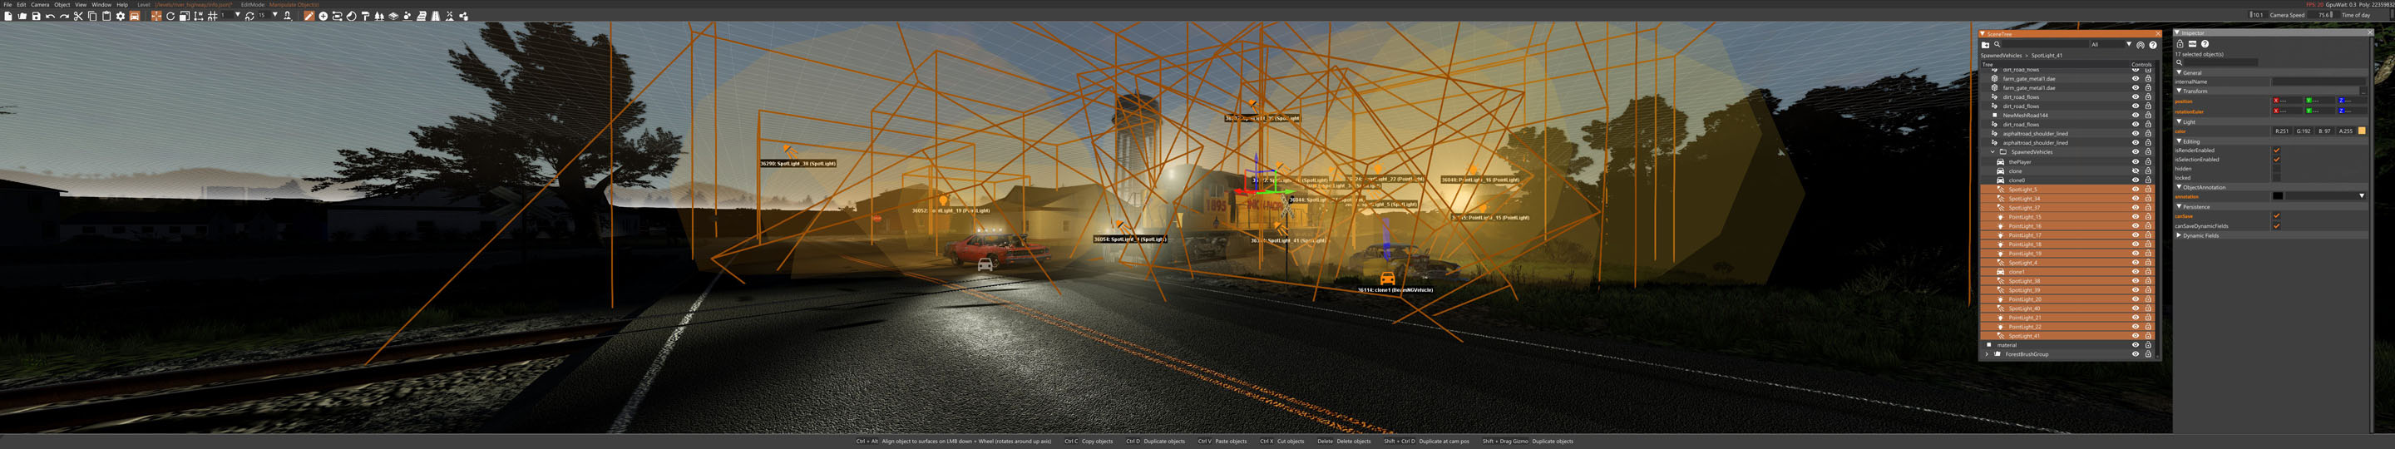Collapse the Editing section

tap(2180, 141)
